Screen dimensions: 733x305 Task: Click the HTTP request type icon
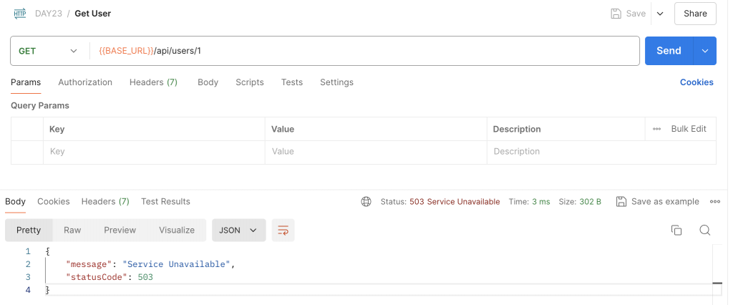[x=20, y=13]
